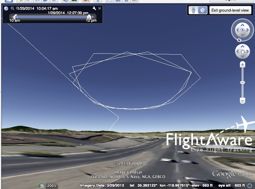This screenshot has height=189, width=255.
Task: Click the 12 pm slider label
Action: (91, 20)
